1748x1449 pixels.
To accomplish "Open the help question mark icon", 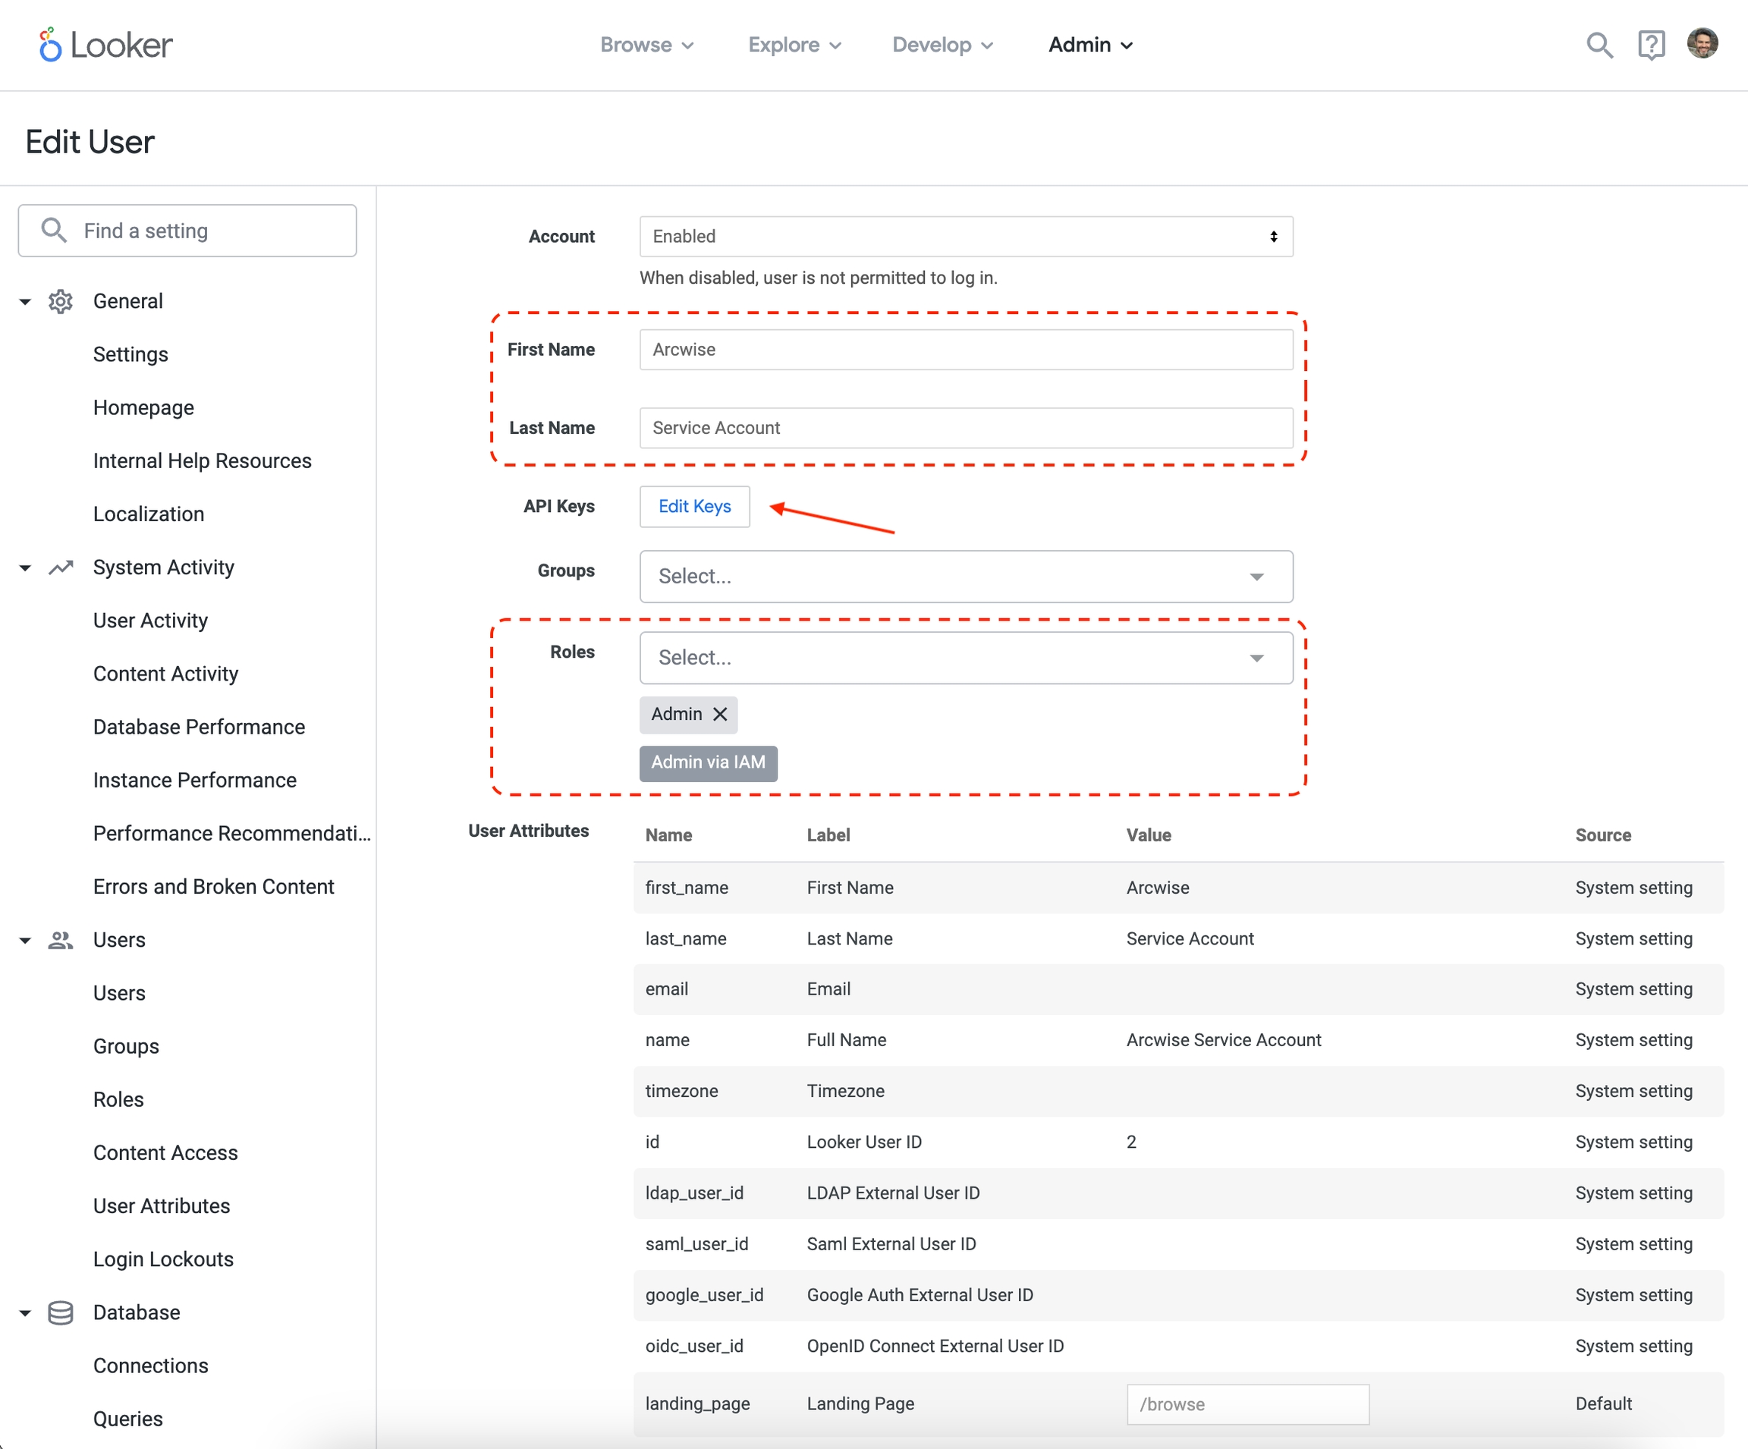I will point(1651,45).
